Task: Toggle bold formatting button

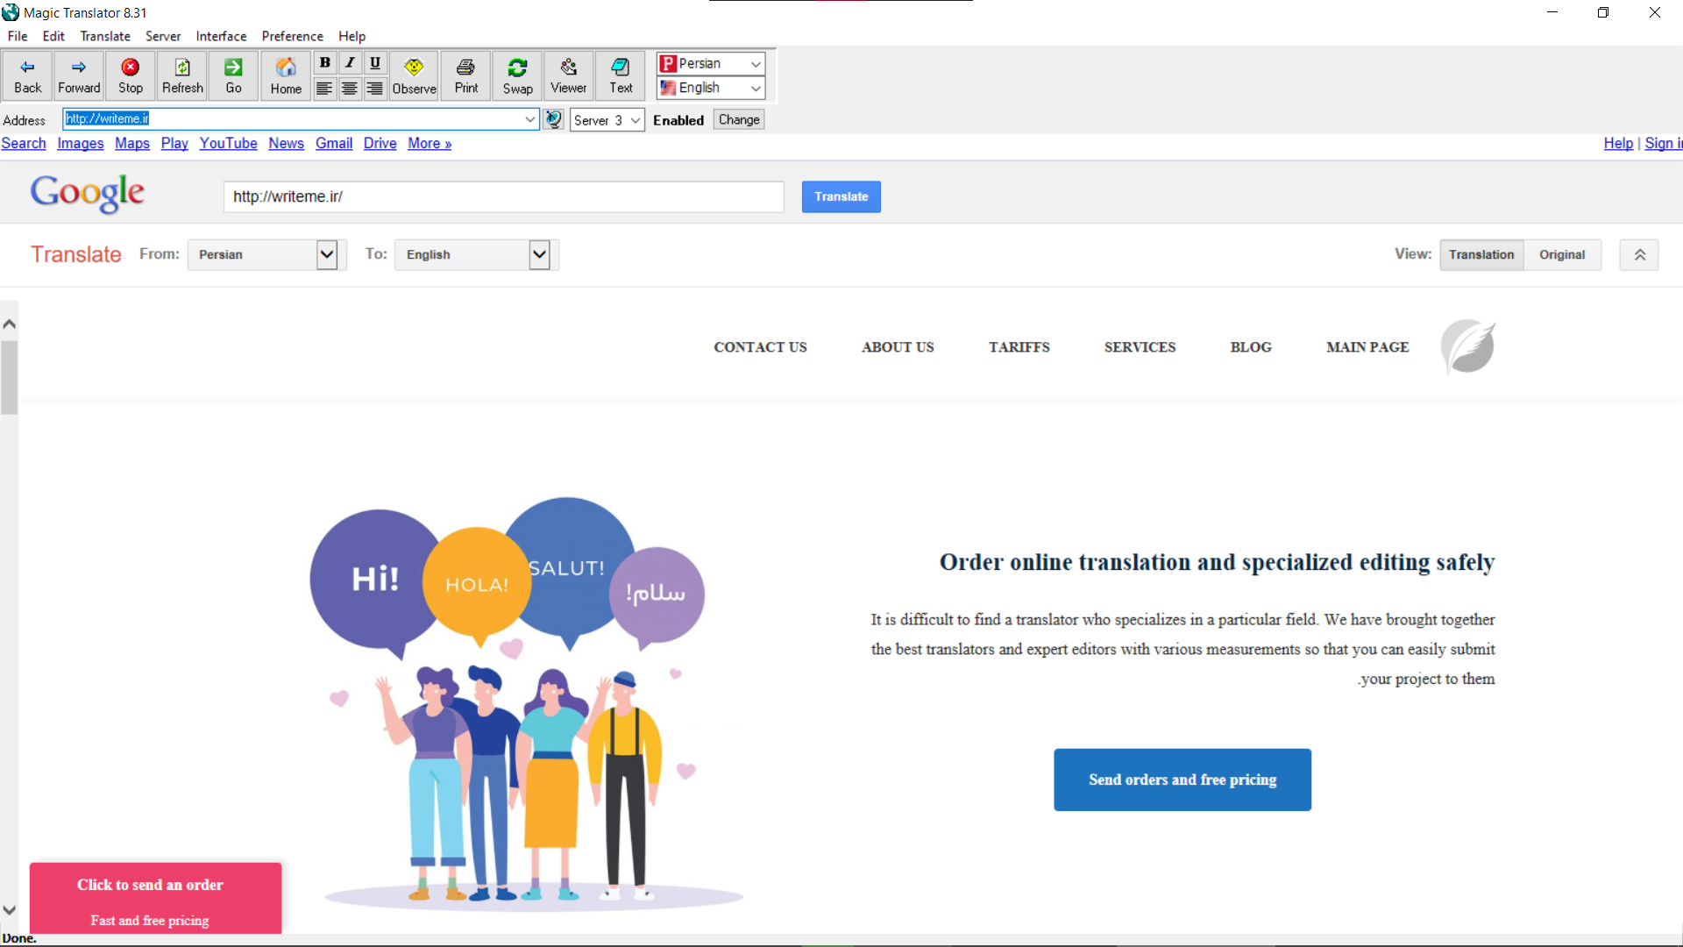Action: (324, 62)
